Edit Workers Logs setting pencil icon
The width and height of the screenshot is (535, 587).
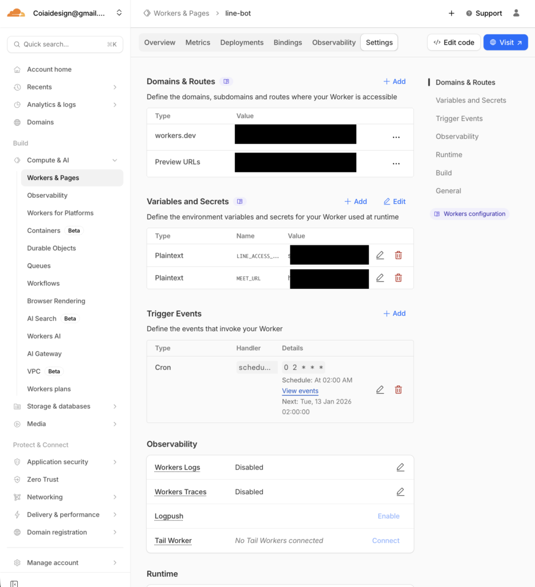pos(400,467)
